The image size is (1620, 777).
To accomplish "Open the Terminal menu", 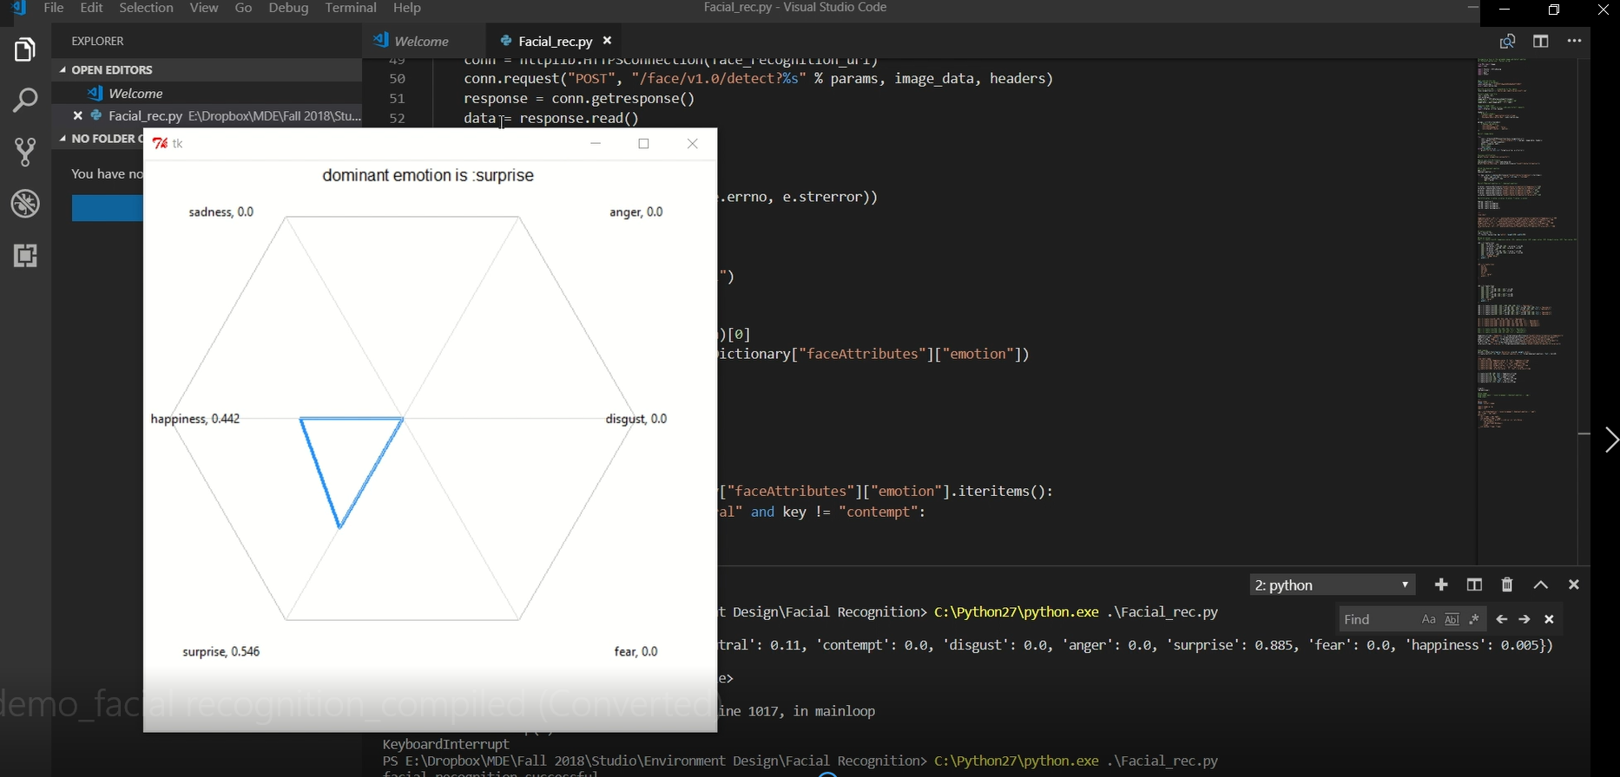I will (x=351, y=8).
